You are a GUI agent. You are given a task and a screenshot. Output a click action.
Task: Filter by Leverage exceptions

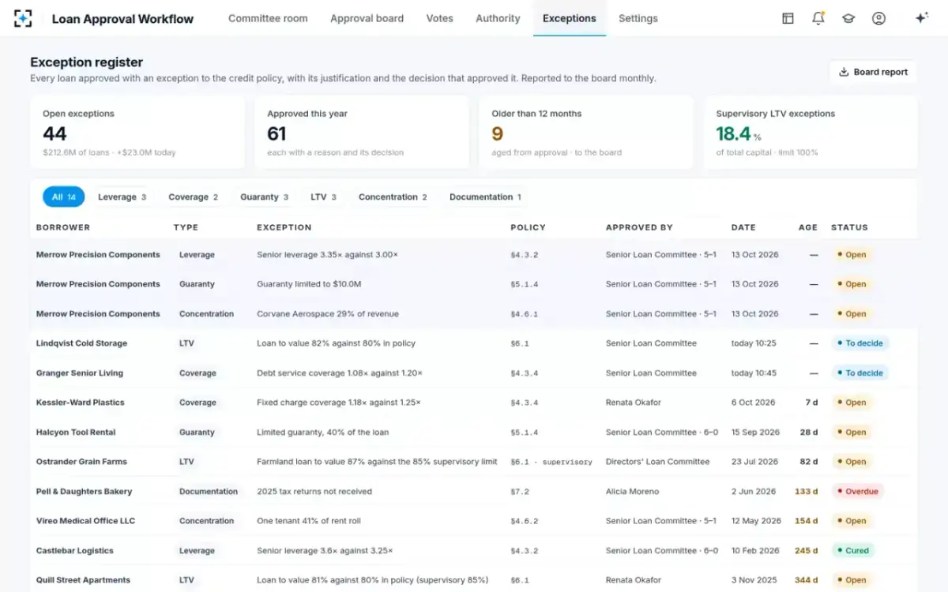[122, 197]
